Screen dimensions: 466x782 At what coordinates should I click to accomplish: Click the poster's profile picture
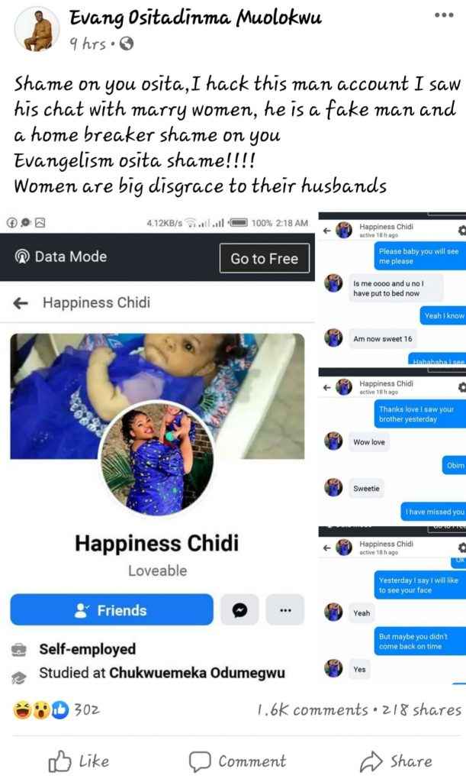point(37,30)
